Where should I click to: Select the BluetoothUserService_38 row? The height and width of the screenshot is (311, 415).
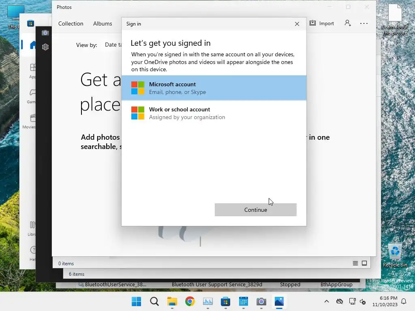click(208, 285)
